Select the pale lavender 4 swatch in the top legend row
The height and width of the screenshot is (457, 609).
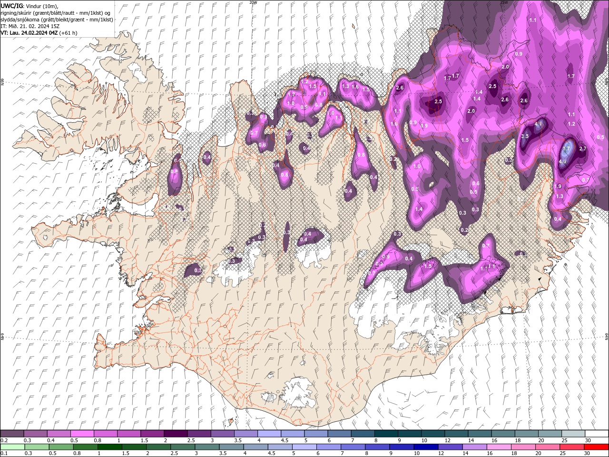tap(269, 434)
